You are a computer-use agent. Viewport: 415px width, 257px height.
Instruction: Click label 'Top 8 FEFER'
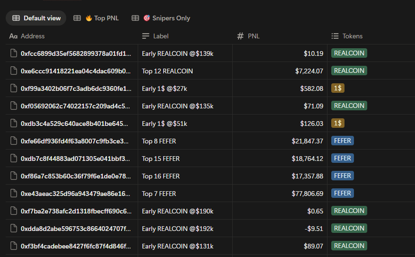(159, 141)
